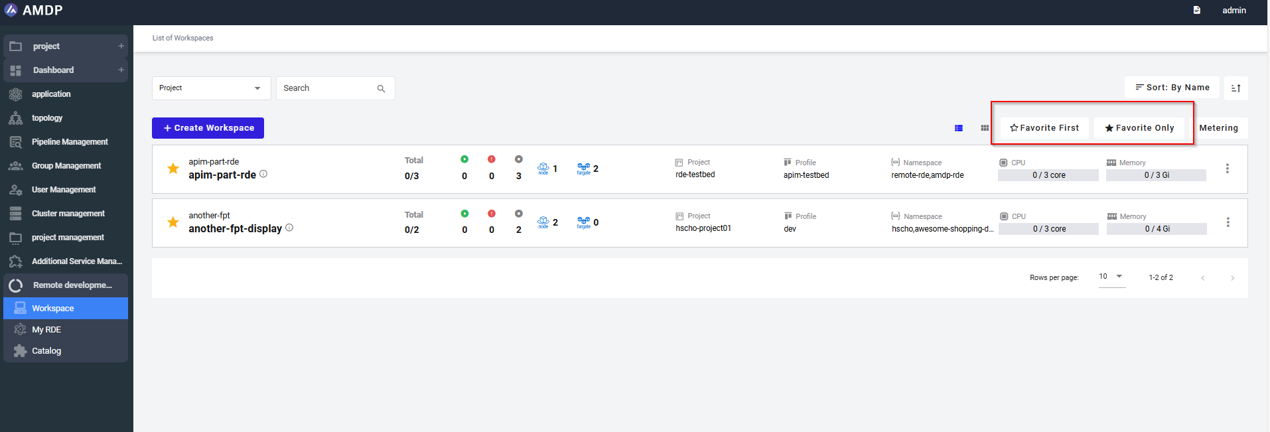Click the AMDP logo icon
Image resolution: width=1270 pixels, height=432 pixels.
pyautogui.click(x=11, y=10)
